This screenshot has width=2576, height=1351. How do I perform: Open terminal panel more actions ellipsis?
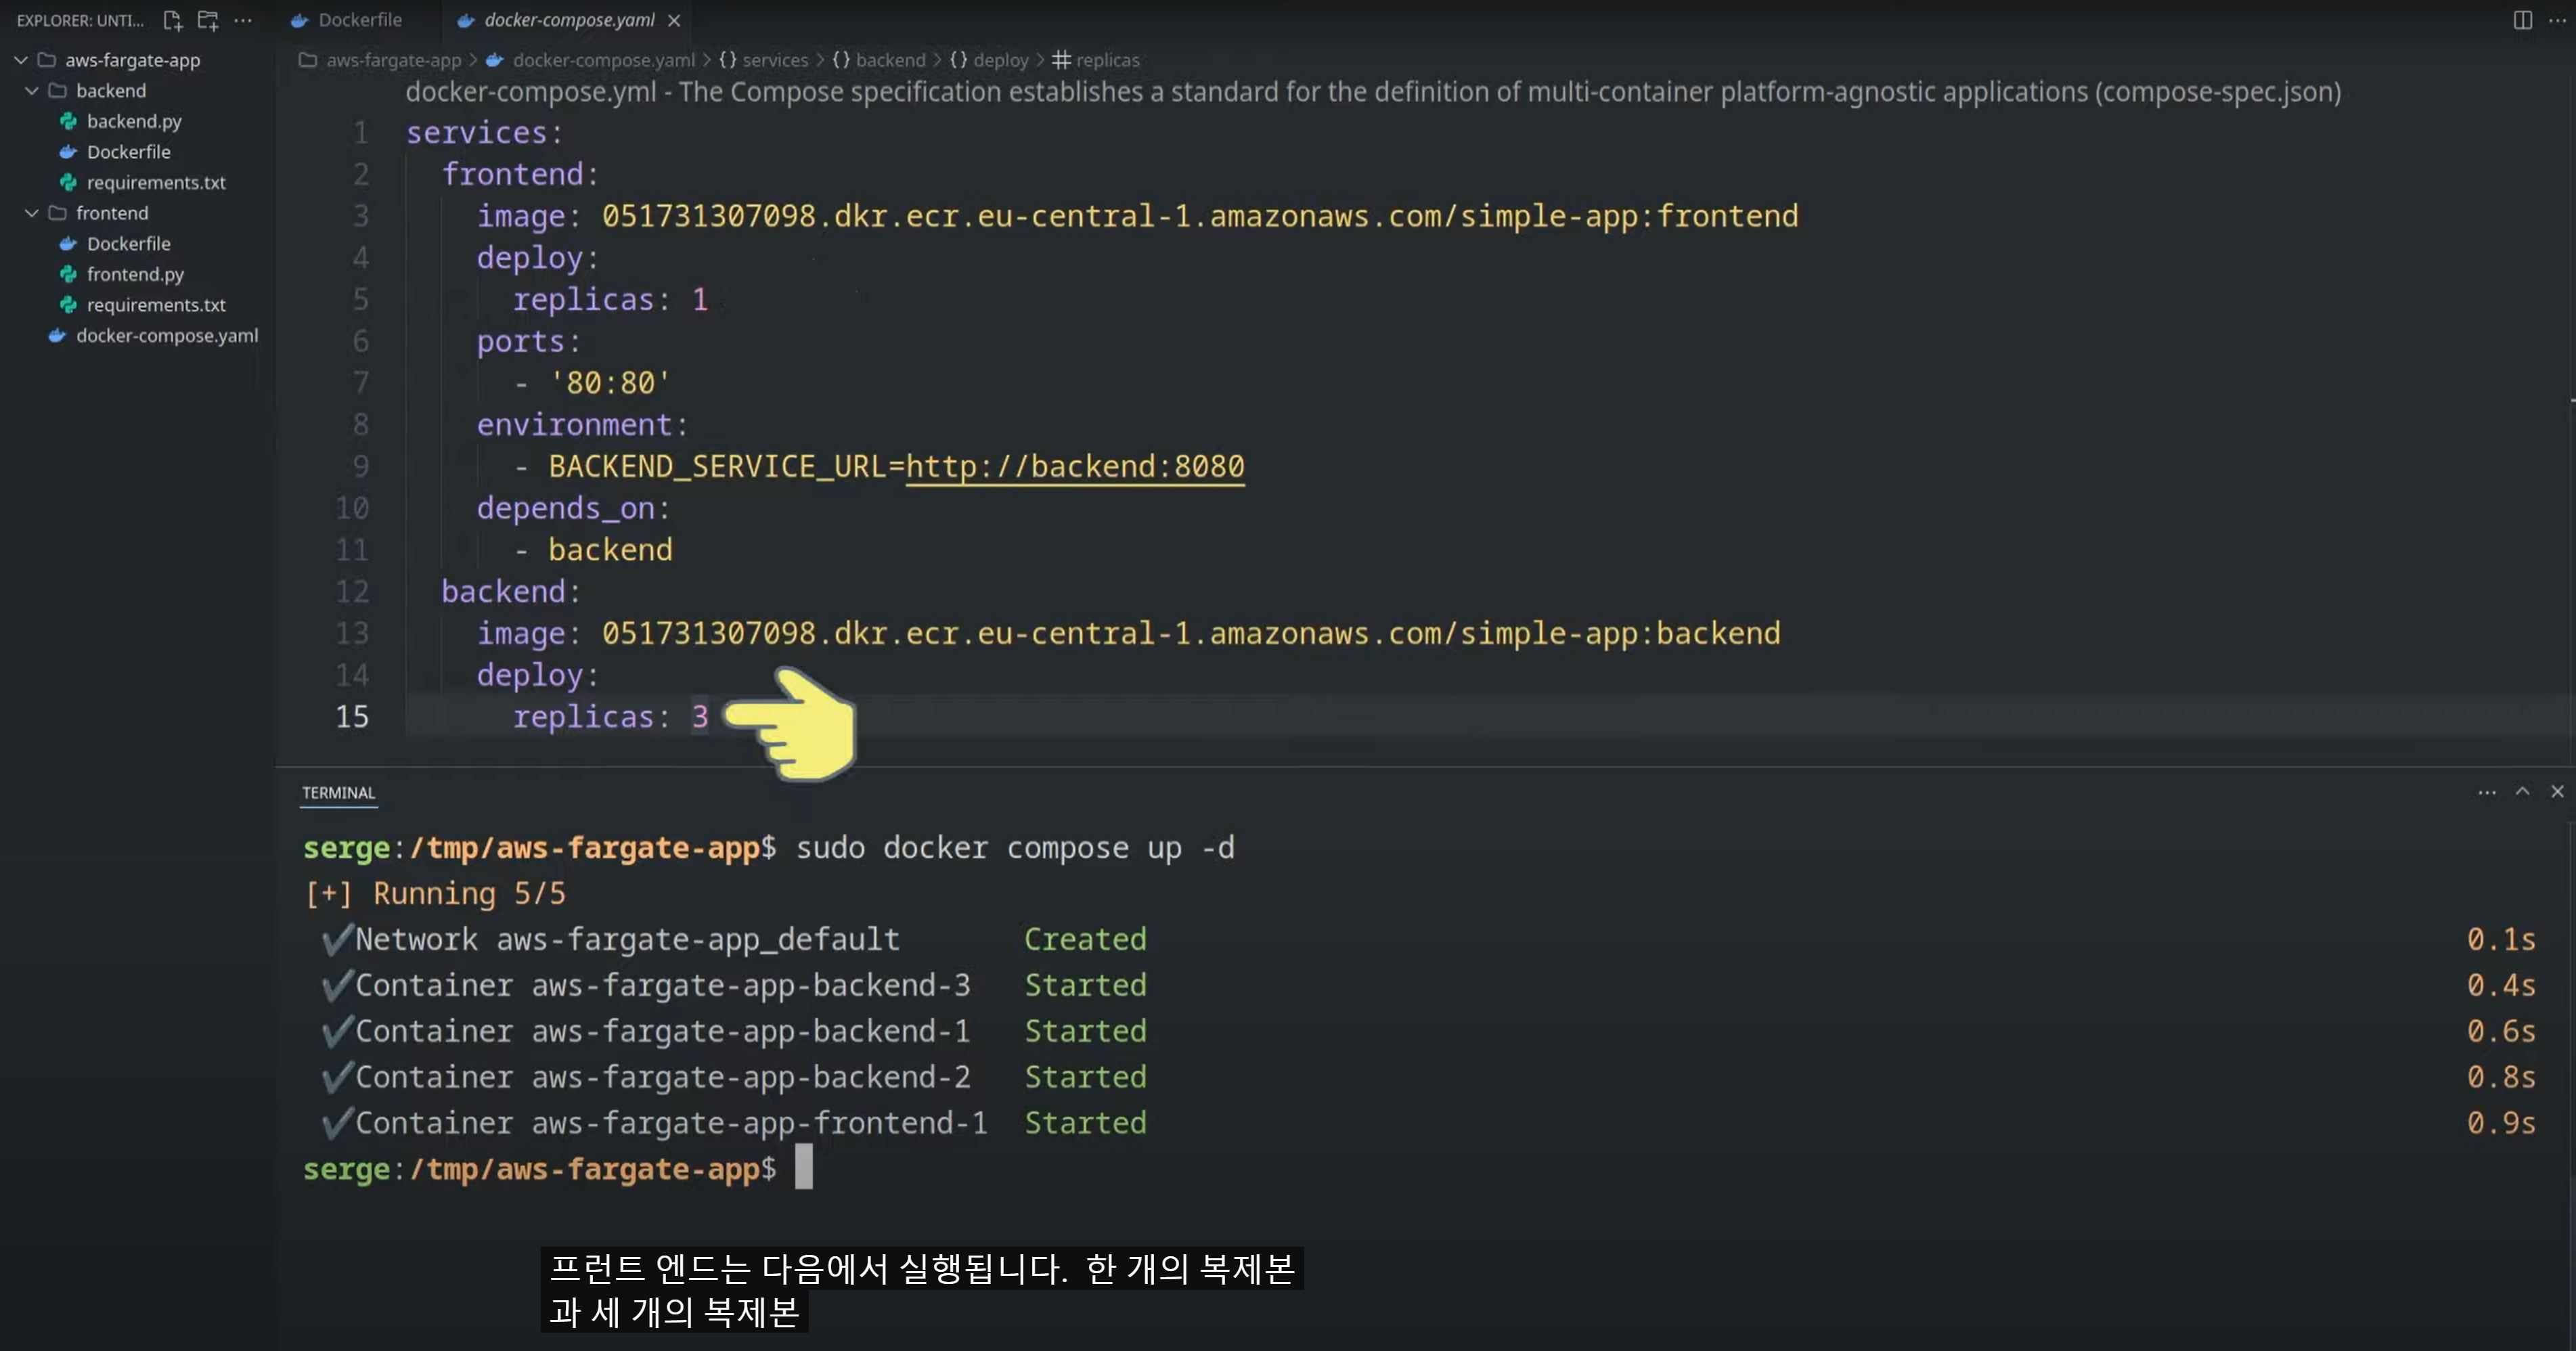(2486, 792)
